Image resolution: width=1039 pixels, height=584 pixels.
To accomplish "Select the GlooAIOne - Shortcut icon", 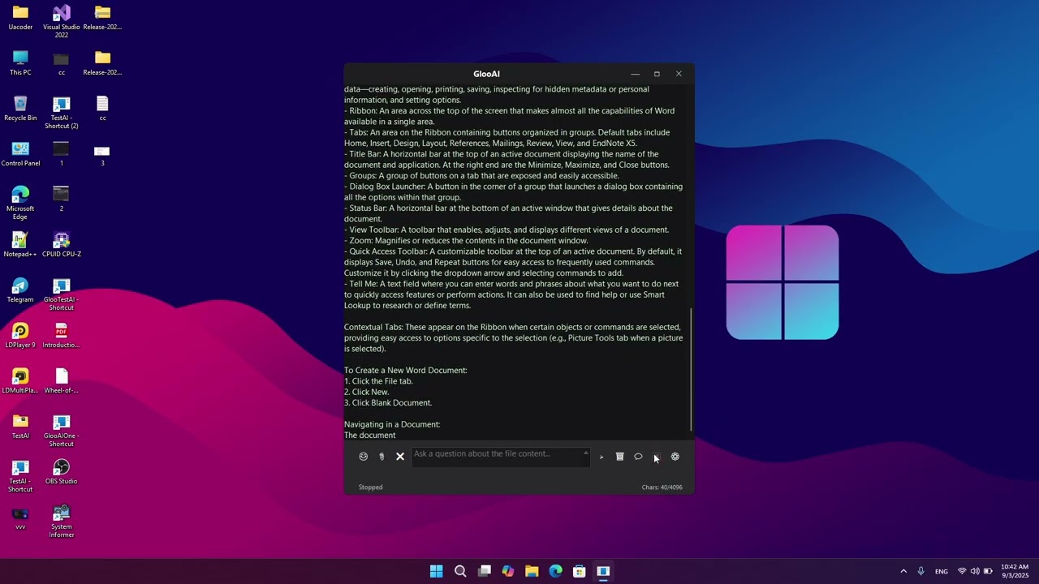I will pyautogui.click(x=62, y=431).
